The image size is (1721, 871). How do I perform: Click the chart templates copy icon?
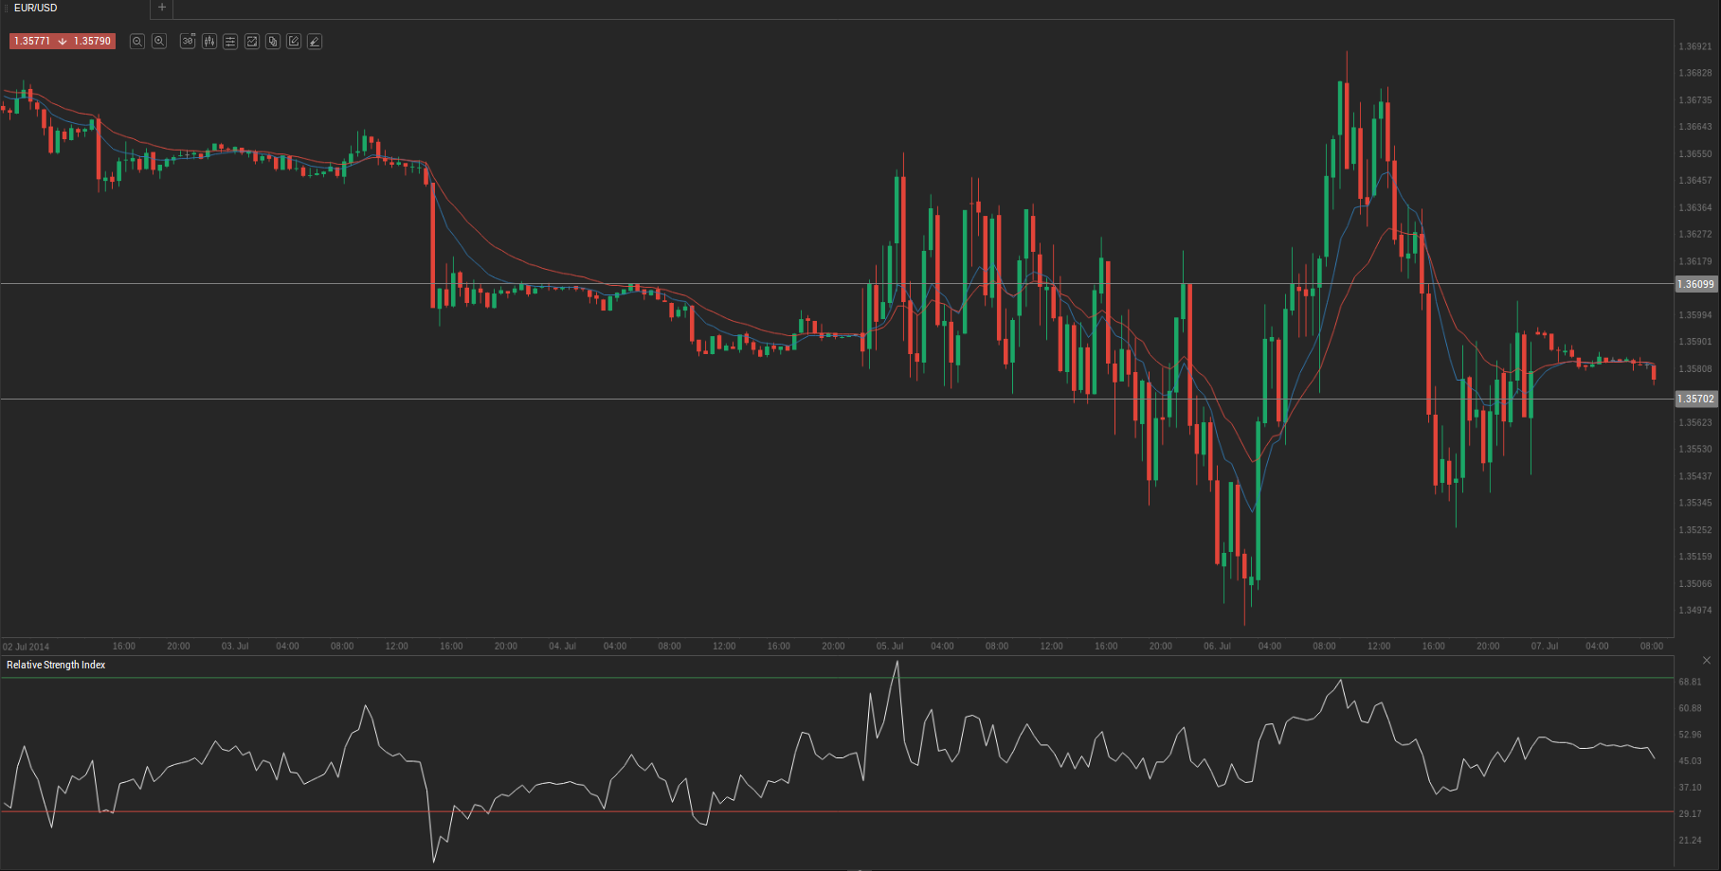(273, 42)
